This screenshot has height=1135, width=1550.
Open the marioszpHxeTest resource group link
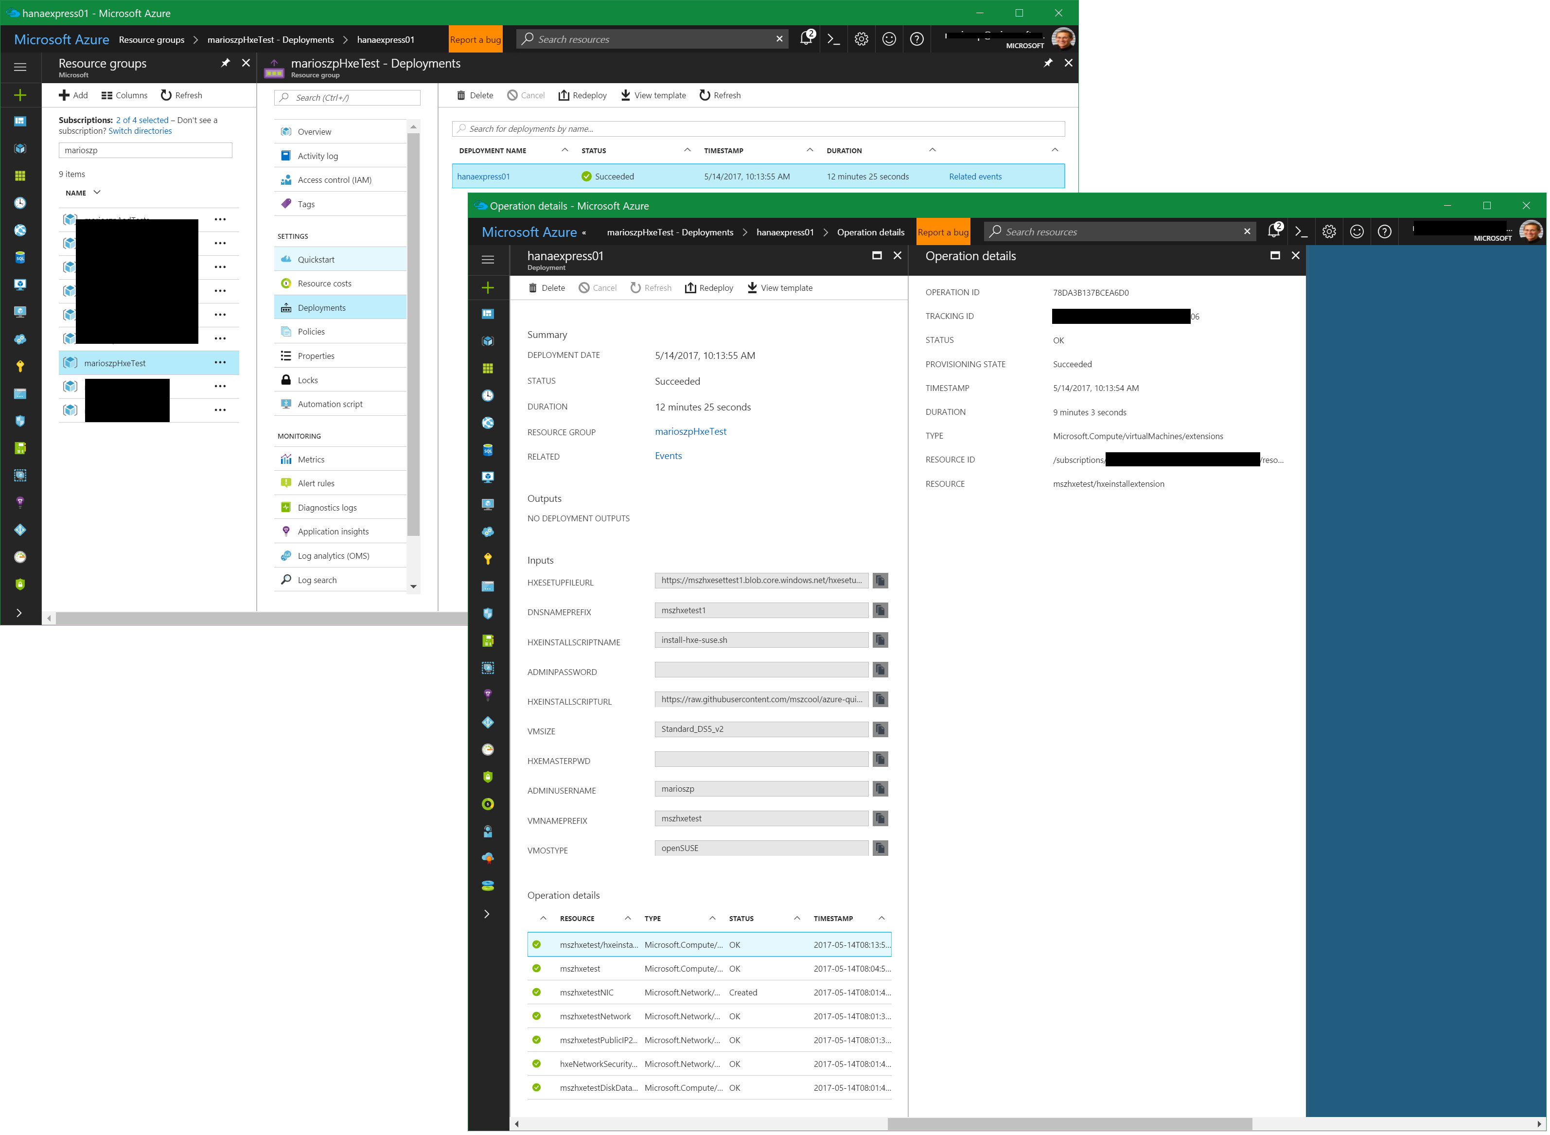pos(691,432)
